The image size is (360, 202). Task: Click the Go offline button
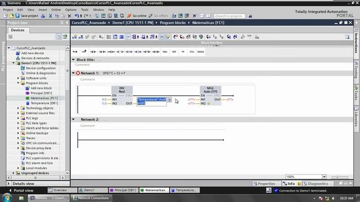click(x=159, y=16)
